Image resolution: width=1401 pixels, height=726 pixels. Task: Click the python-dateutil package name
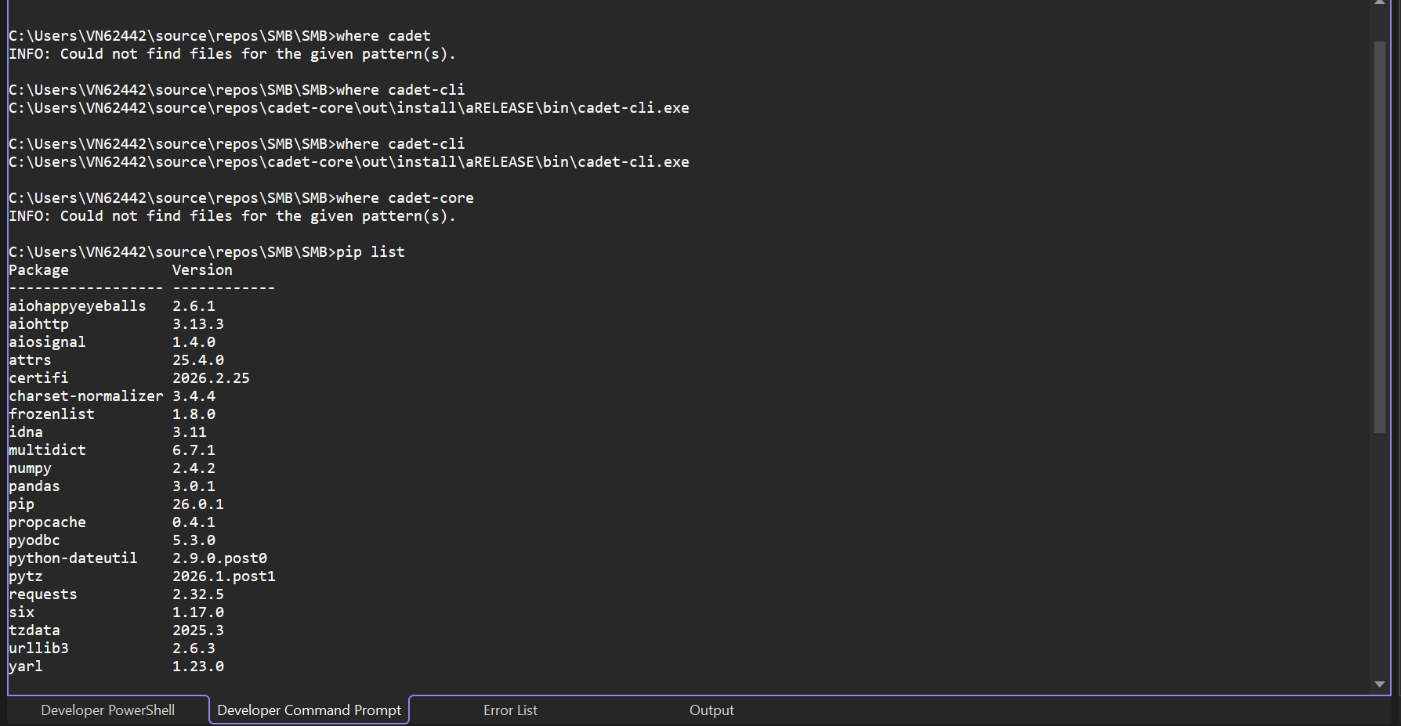pos(73,558)
